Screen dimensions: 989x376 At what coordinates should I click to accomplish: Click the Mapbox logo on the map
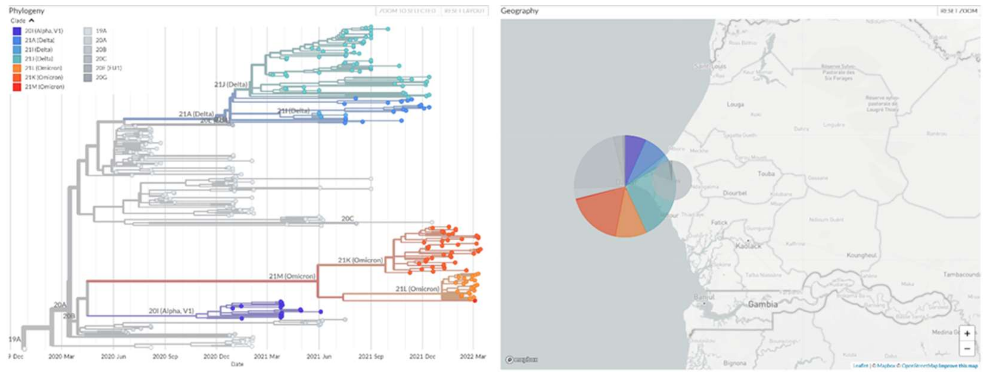tap(521, 360)
